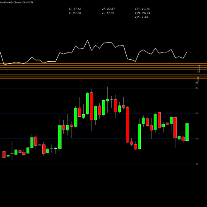Select the high value "H: 22.37"
Screen dimensions: 207x207
click(108, 9)
